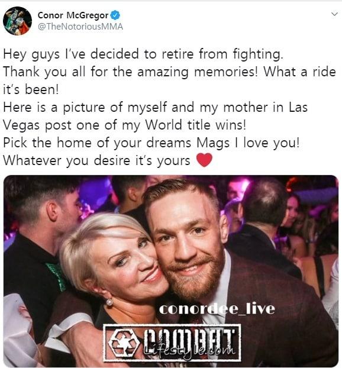
Task: Click the COMBAT logo lettering
Action: click(x=189, y=340)
